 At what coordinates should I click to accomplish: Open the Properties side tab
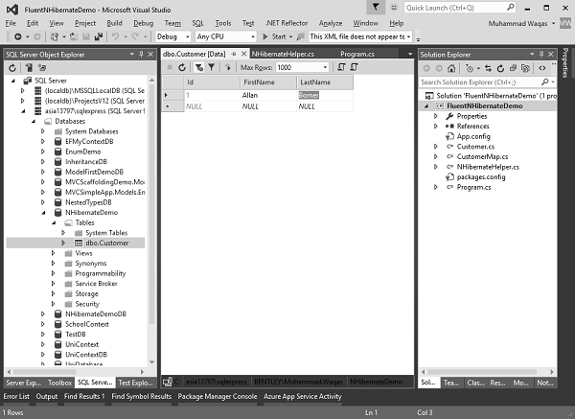pos(565,62)
